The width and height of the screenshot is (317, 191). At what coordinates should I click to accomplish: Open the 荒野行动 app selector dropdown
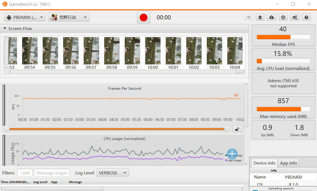click(68, 18)
